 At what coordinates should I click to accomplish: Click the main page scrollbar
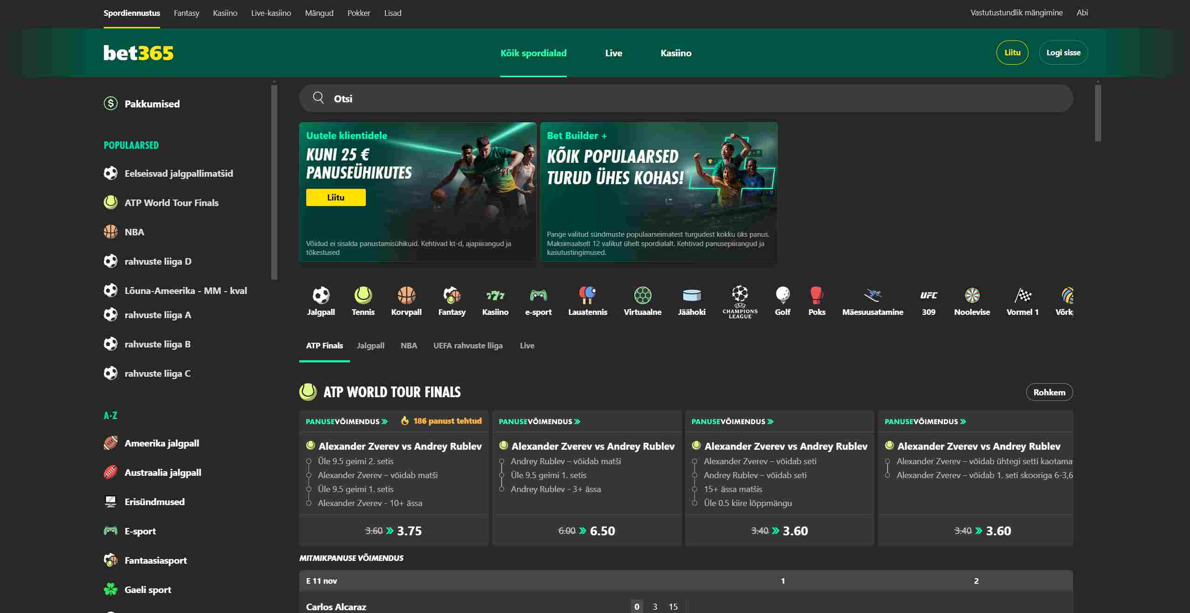(x=1098, y=113)
